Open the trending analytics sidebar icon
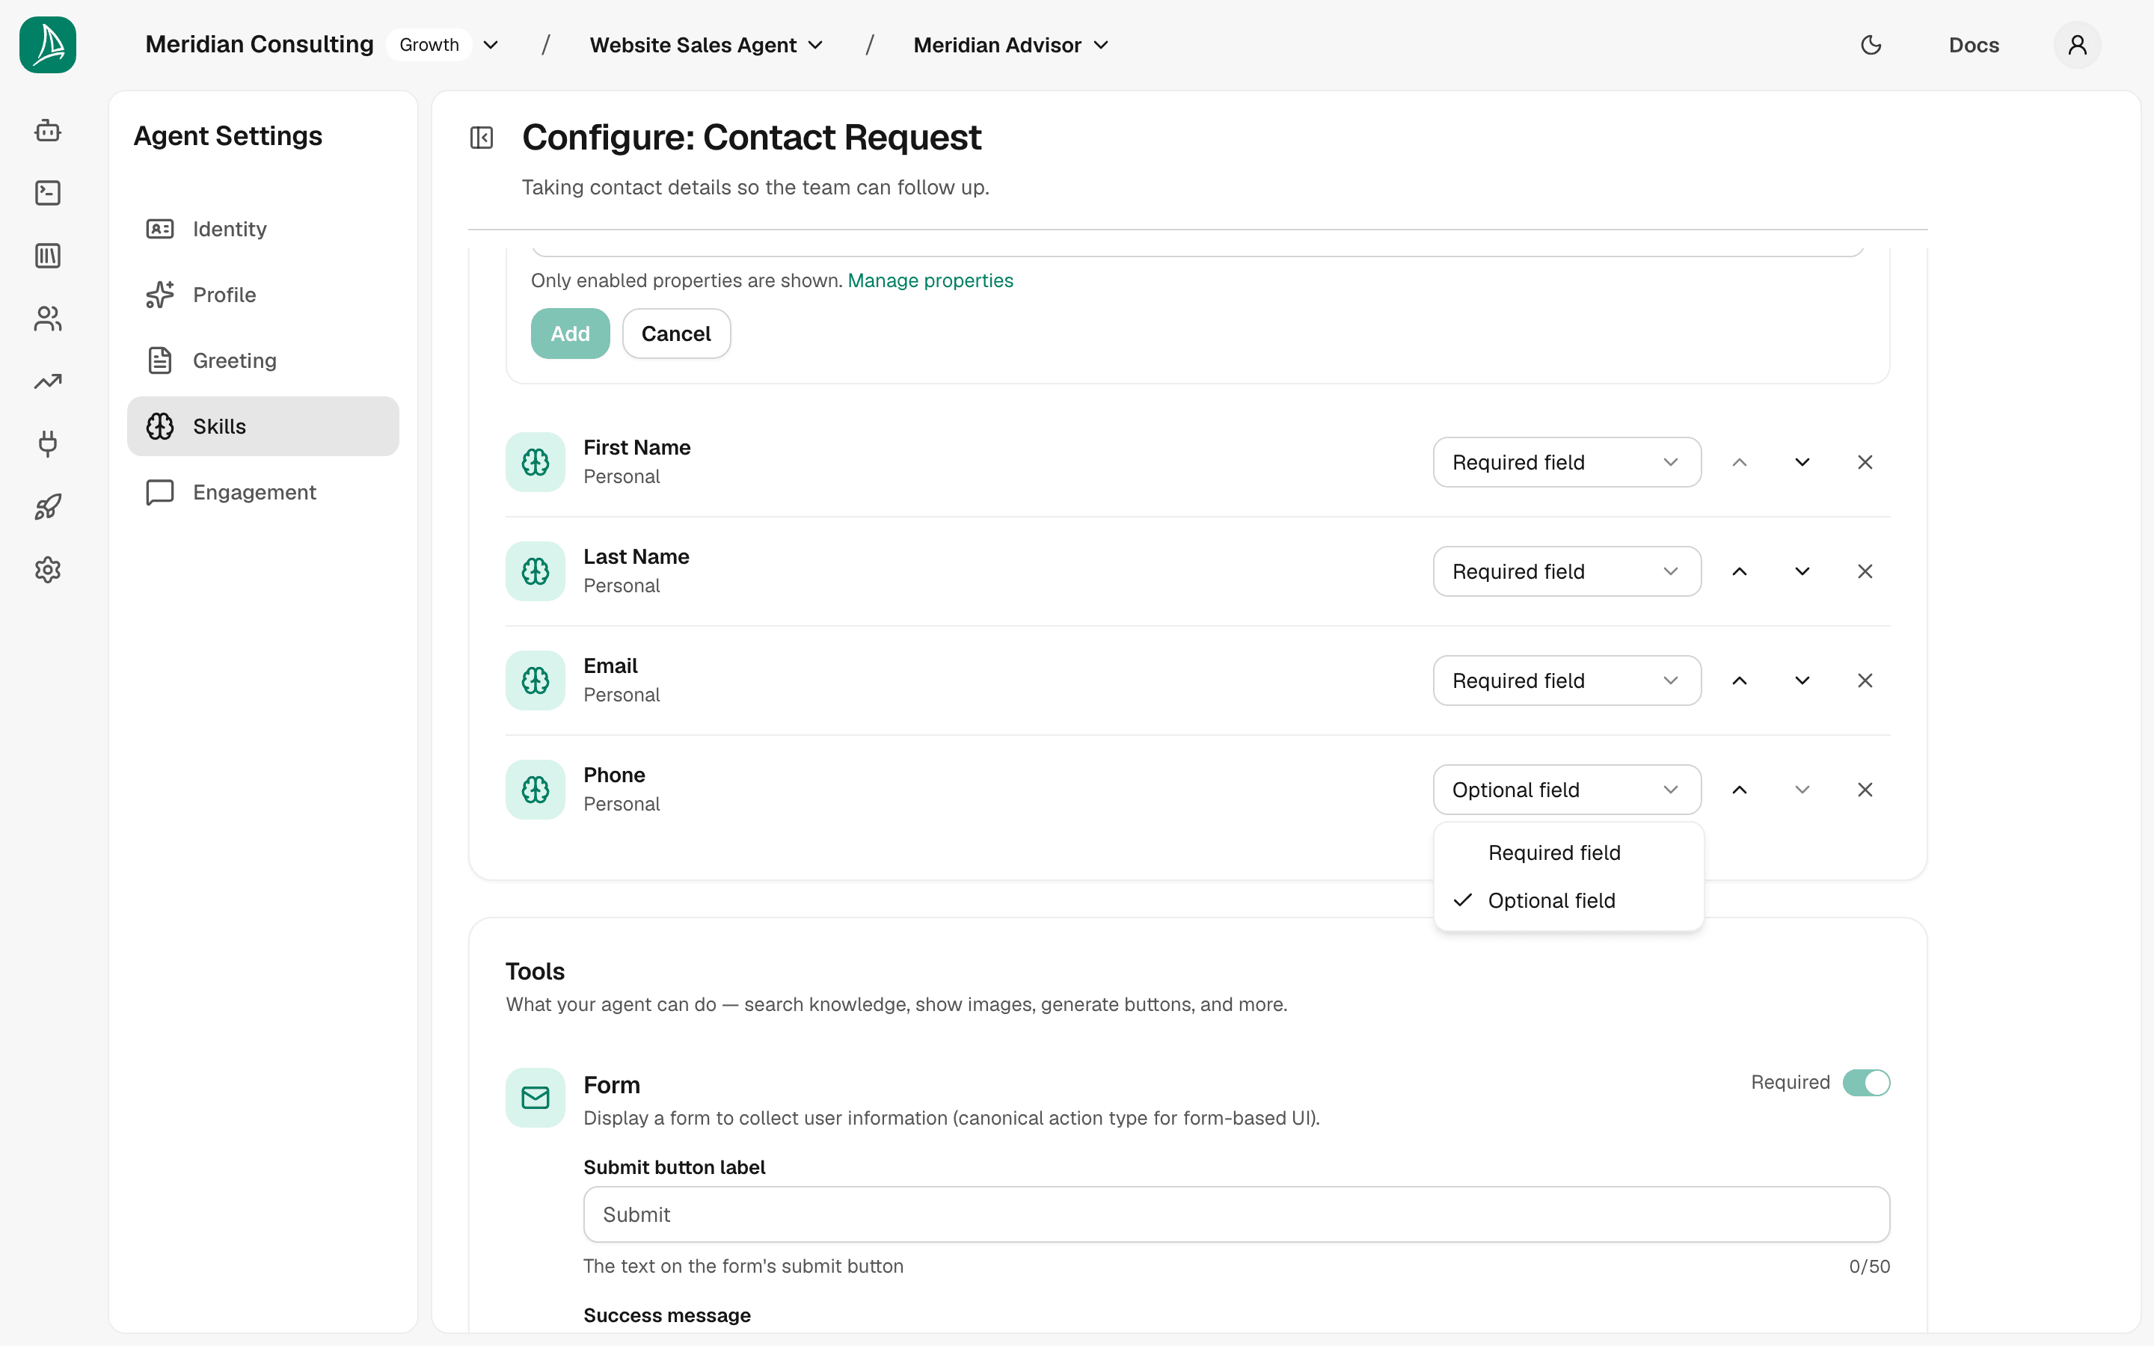2154x1346 pixels. point(48,382)
